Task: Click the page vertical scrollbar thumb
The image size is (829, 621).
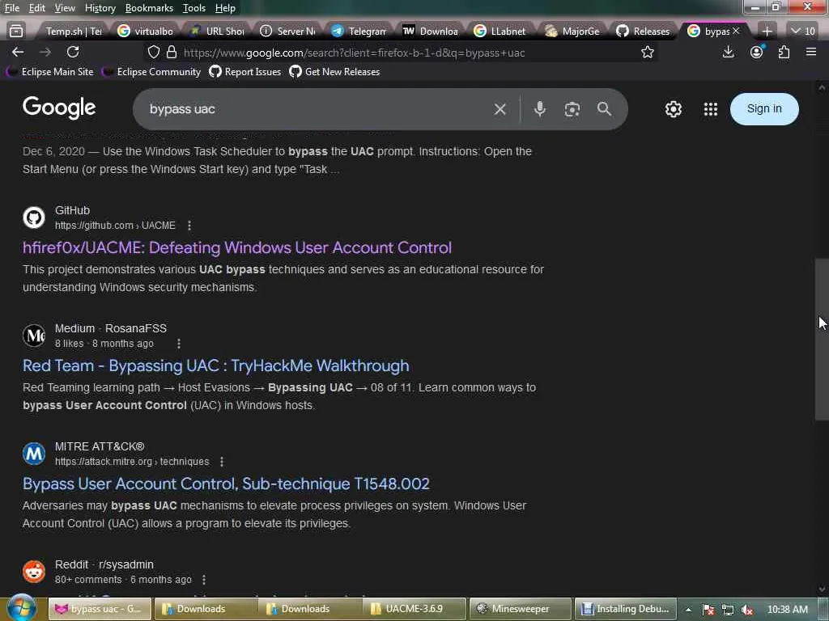Action: 822,339
